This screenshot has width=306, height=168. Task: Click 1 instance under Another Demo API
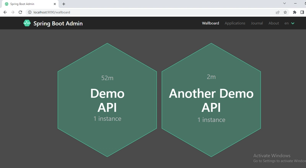(211, 120)
